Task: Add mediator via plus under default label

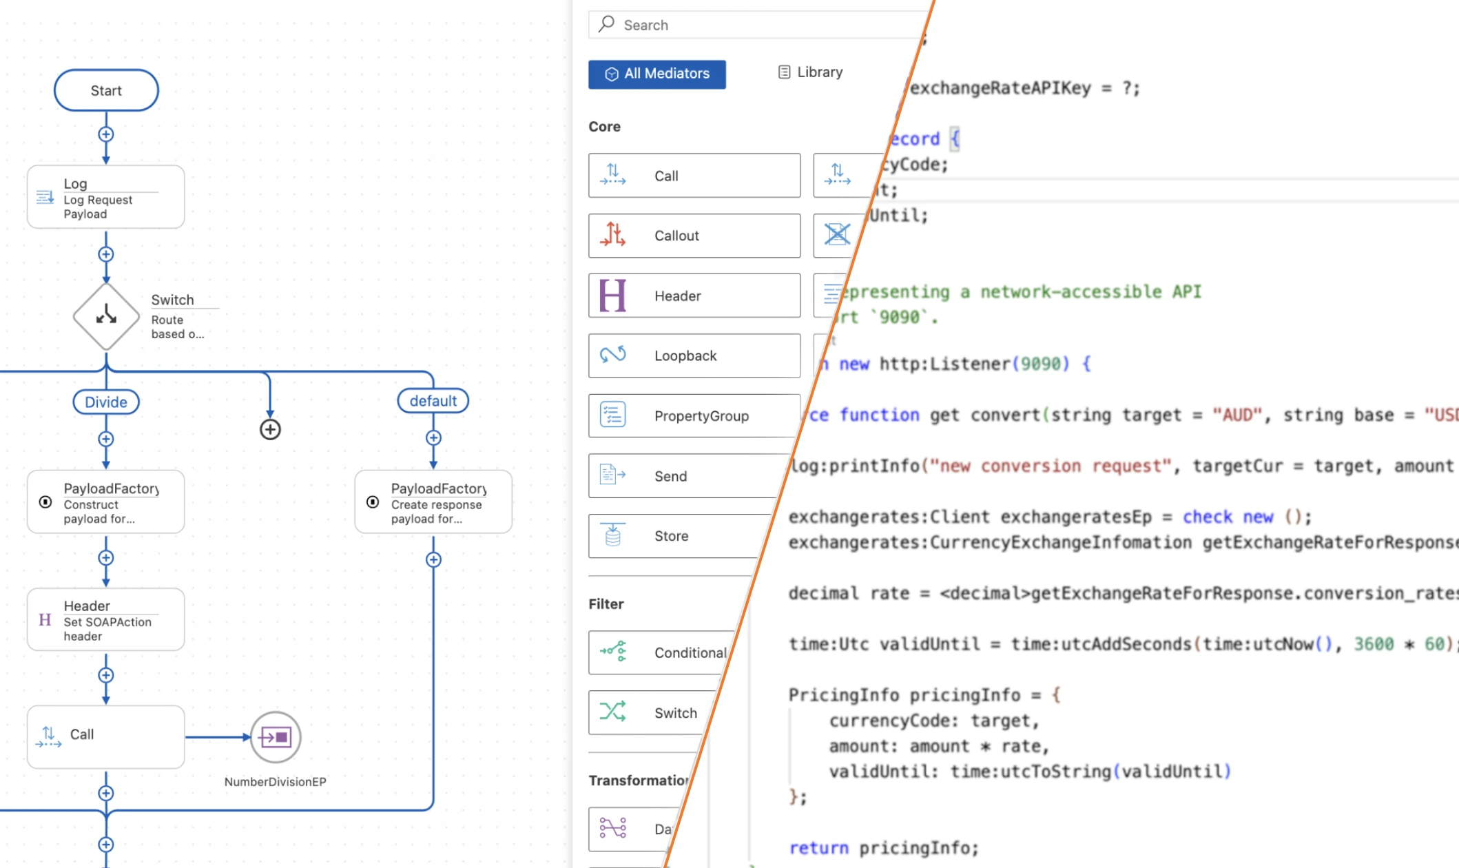Action: point(433,437)
